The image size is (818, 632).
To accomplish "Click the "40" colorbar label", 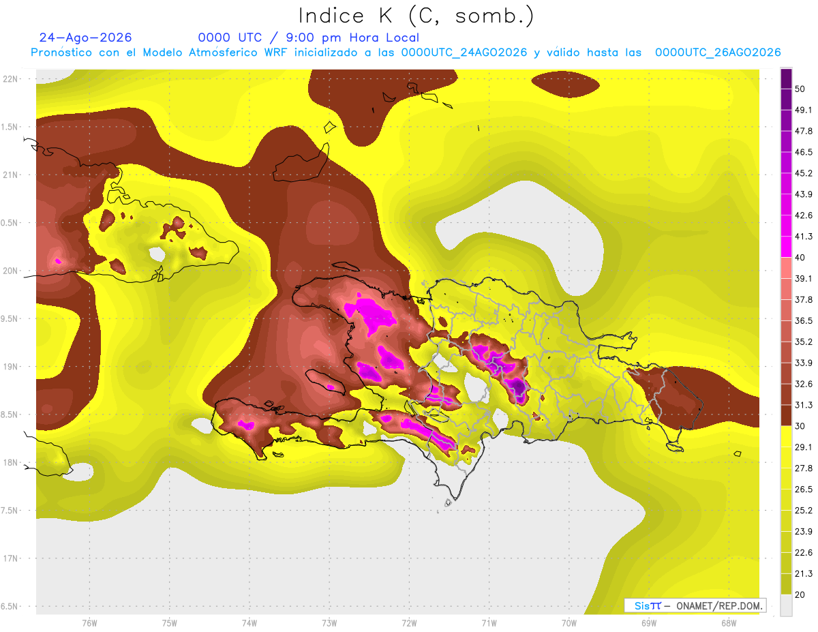I will pyautogui.click(x=800, y=258).
